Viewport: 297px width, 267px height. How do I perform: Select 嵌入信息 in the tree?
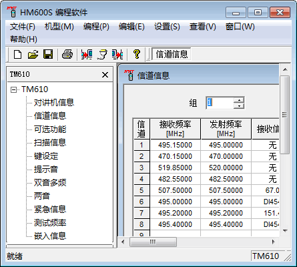50,236
